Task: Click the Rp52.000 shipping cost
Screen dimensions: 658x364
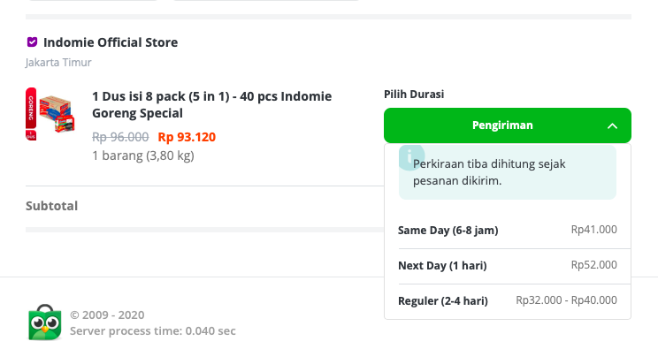Action: pyautogui.click(x=593, y=265)
